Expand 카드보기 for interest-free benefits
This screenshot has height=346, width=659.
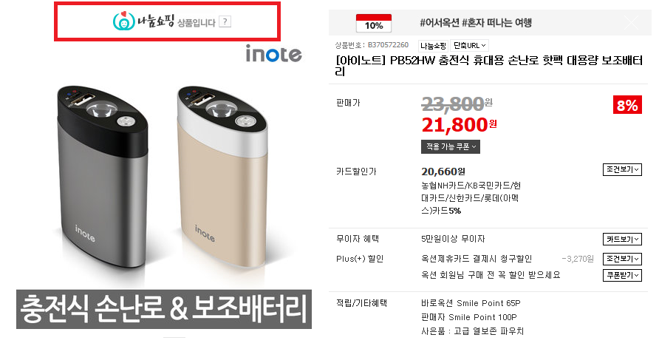(622, 240)
